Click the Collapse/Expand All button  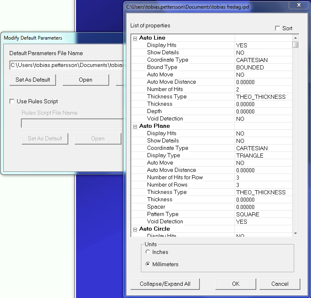165,284
